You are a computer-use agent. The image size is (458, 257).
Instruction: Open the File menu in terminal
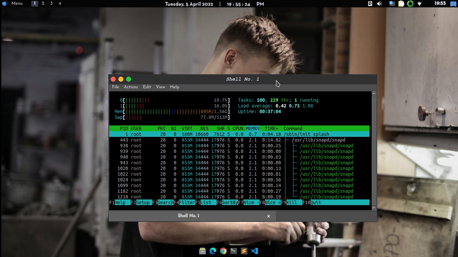pyautogui.click(x=115, y=87)
